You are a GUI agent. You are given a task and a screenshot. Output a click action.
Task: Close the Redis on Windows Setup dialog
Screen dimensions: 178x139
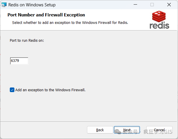pyautogui.click(x=169, y=5)
